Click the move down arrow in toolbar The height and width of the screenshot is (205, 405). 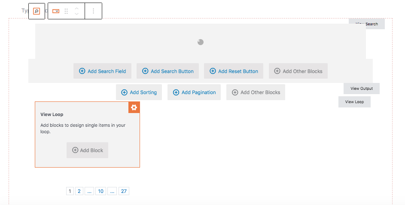point(76,14)
